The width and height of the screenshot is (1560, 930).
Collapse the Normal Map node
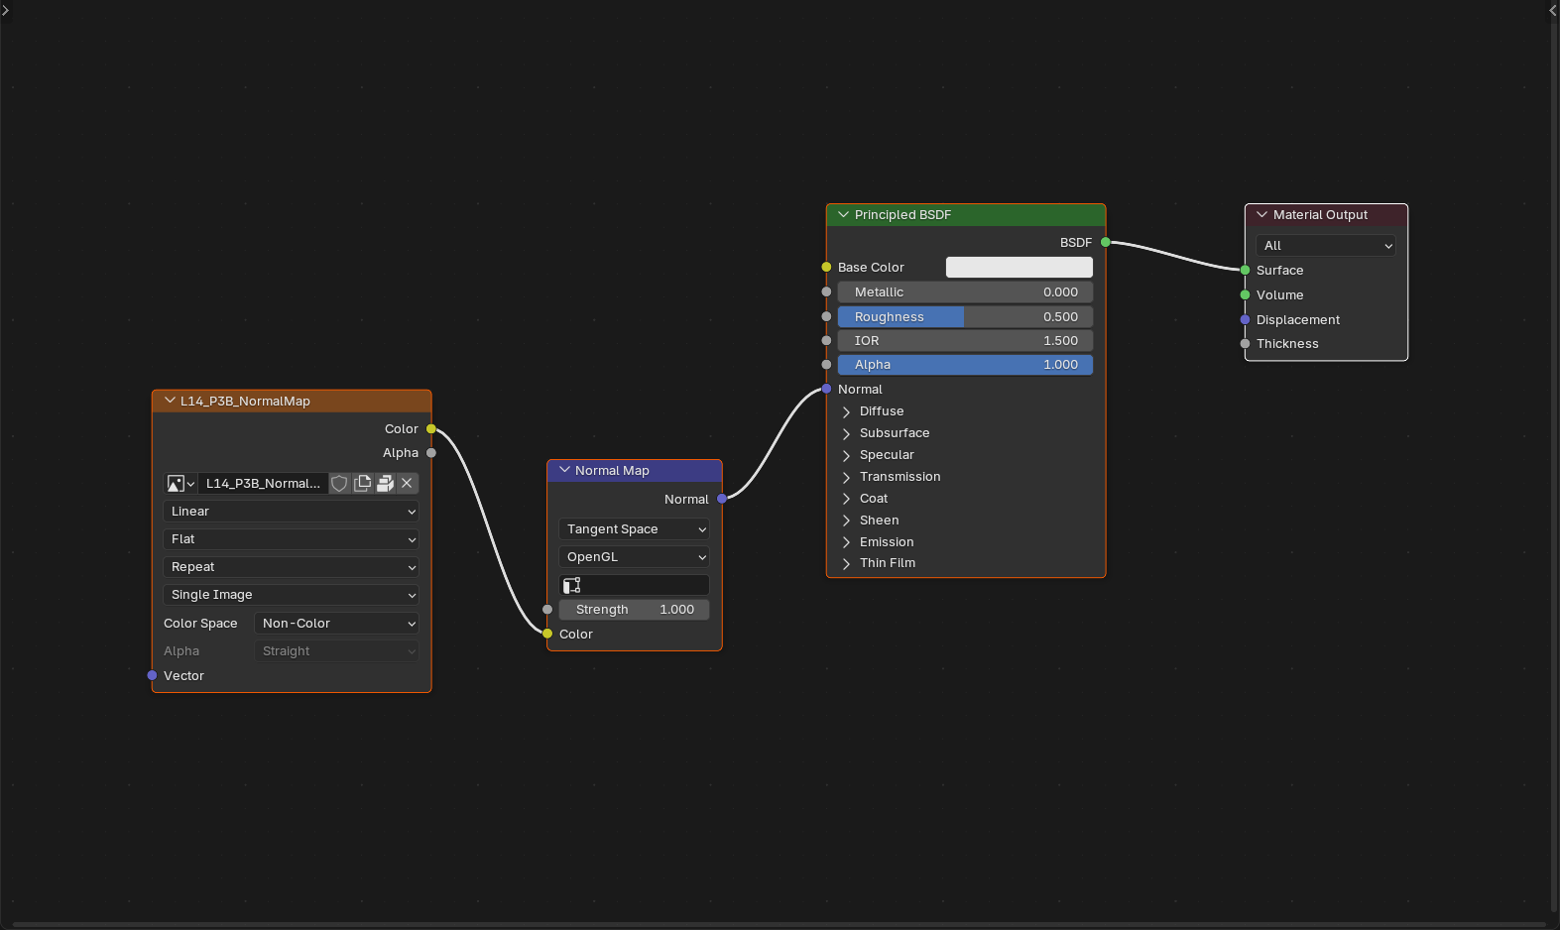tap(565, 470)
